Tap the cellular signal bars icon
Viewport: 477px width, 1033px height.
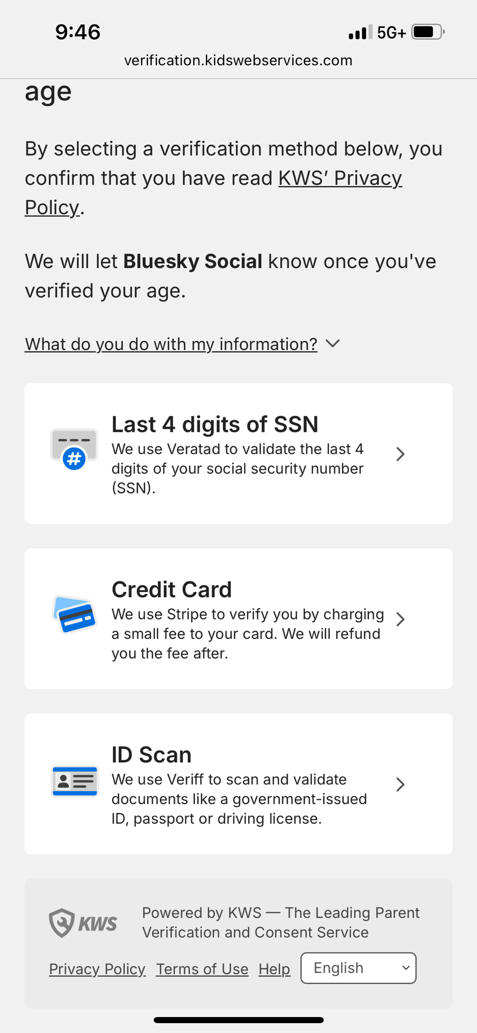360,33
